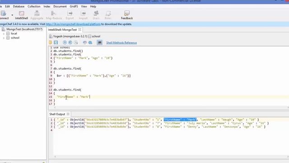The width and height of the screenshot is (289, 163).
Task: Switch to the IntelliShell: MongoTest tab
Action: (62, 29)
